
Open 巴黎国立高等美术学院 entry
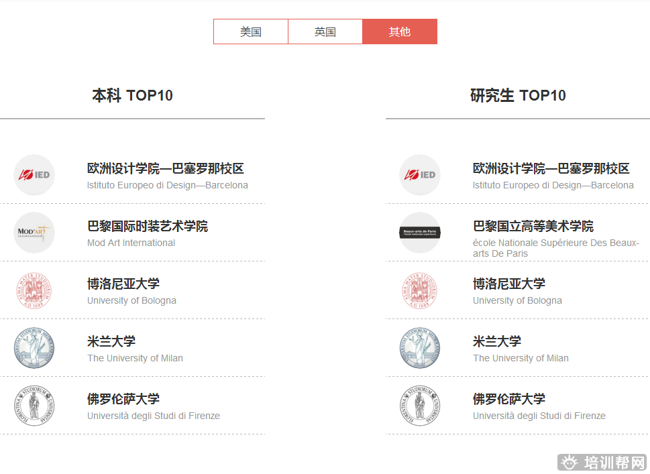pos(533,226)
